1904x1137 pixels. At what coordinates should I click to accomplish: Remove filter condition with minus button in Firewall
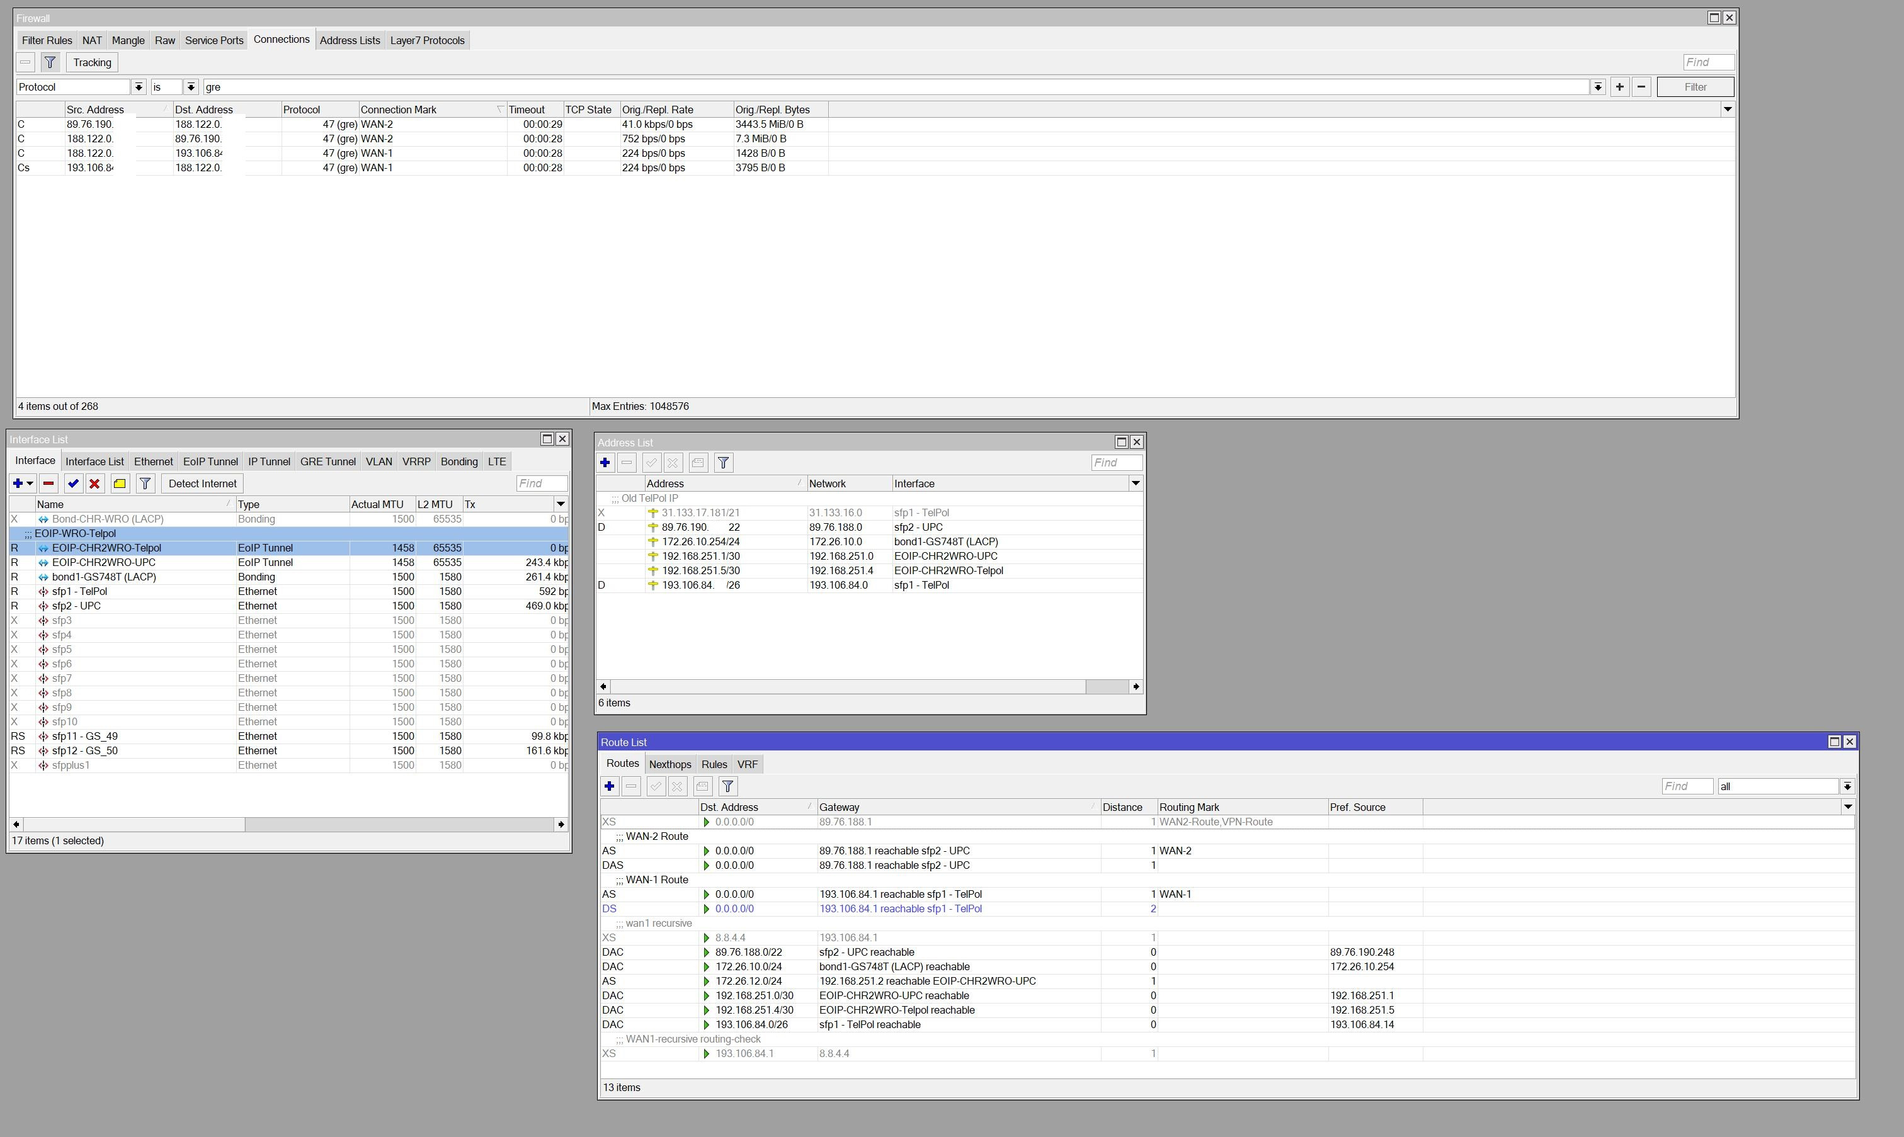coord(1641,87)
